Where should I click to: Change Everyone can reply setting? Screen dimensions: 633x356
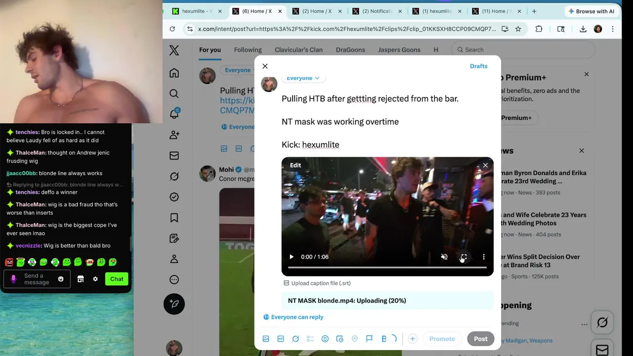click(x=293, y=317)
